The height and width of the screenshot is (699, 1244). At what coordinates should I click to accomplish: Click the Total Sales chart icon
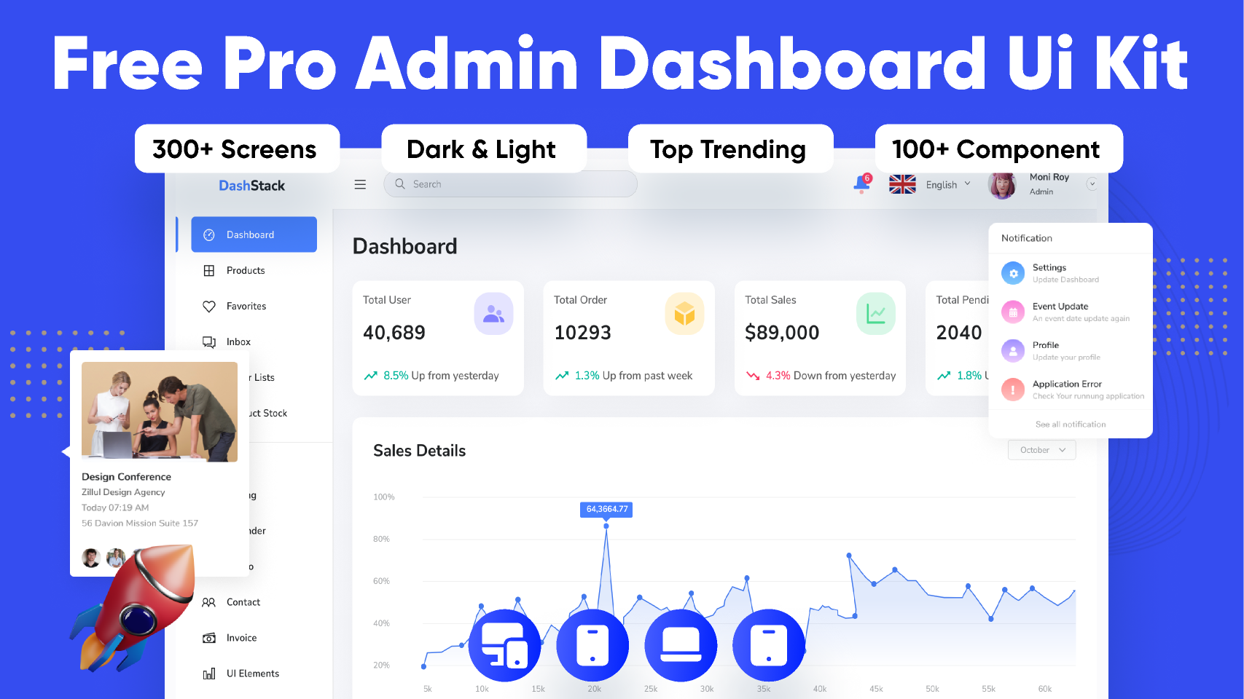[875, 314]
